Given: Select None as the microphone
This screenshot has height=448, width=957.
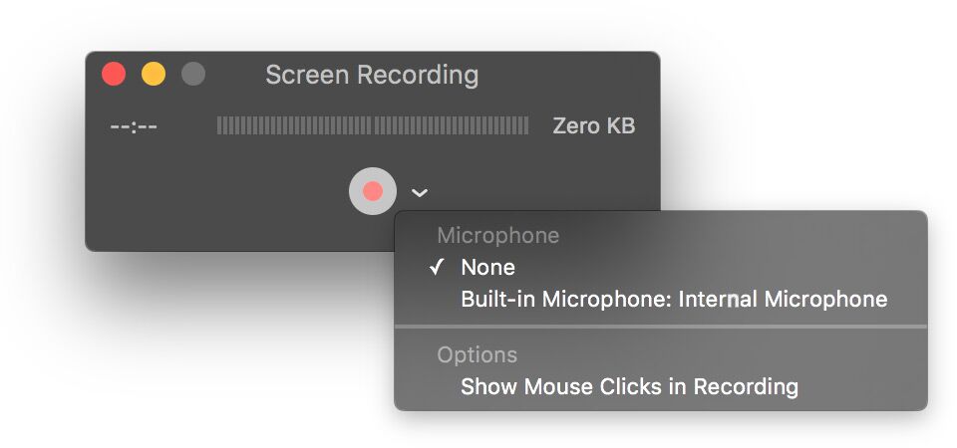Looking at the screenshot, I should click(487, 267).
